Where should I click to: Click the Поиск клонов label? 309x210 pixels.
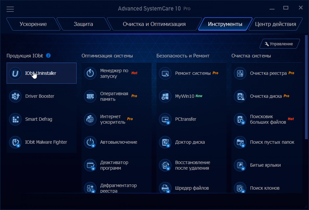265,188
